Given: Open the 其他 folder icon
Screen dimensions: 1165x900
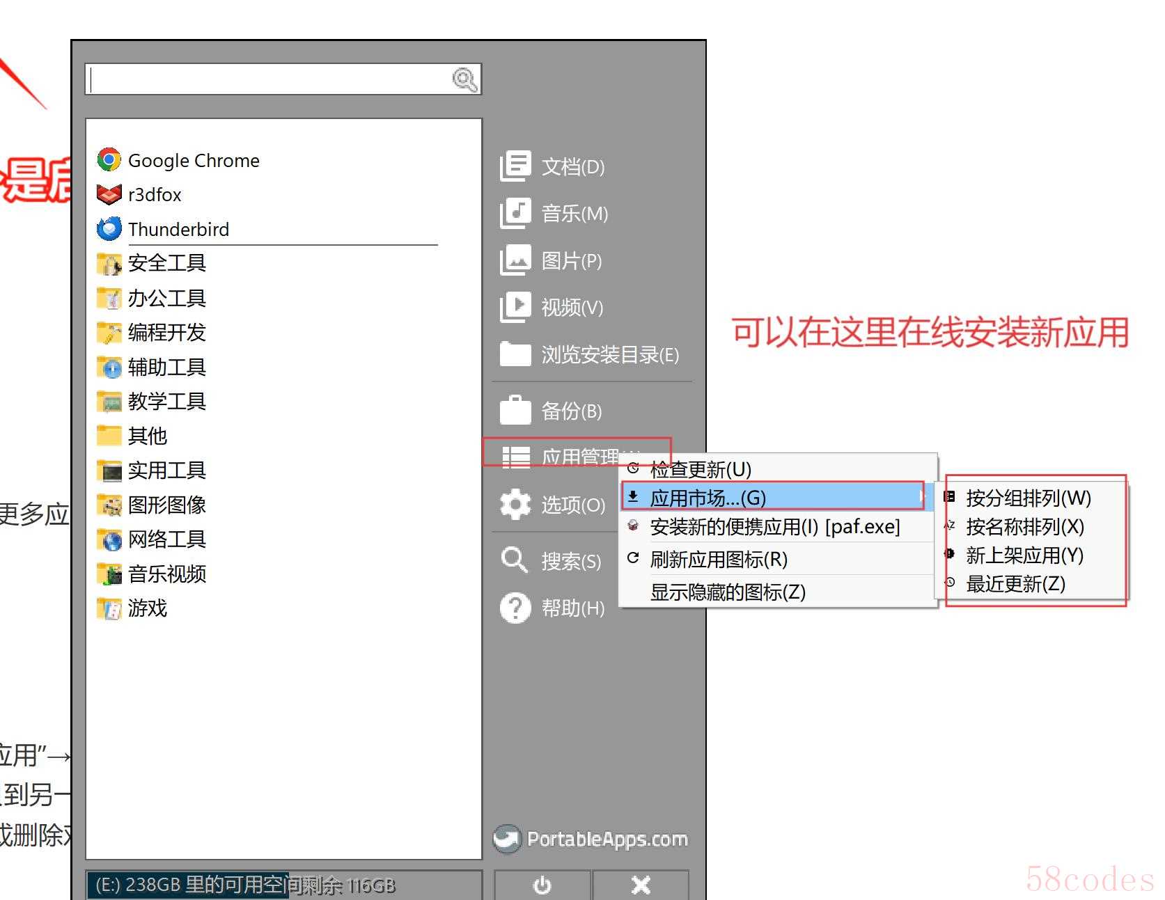Looking at the screenshot, I should (109, 436).
